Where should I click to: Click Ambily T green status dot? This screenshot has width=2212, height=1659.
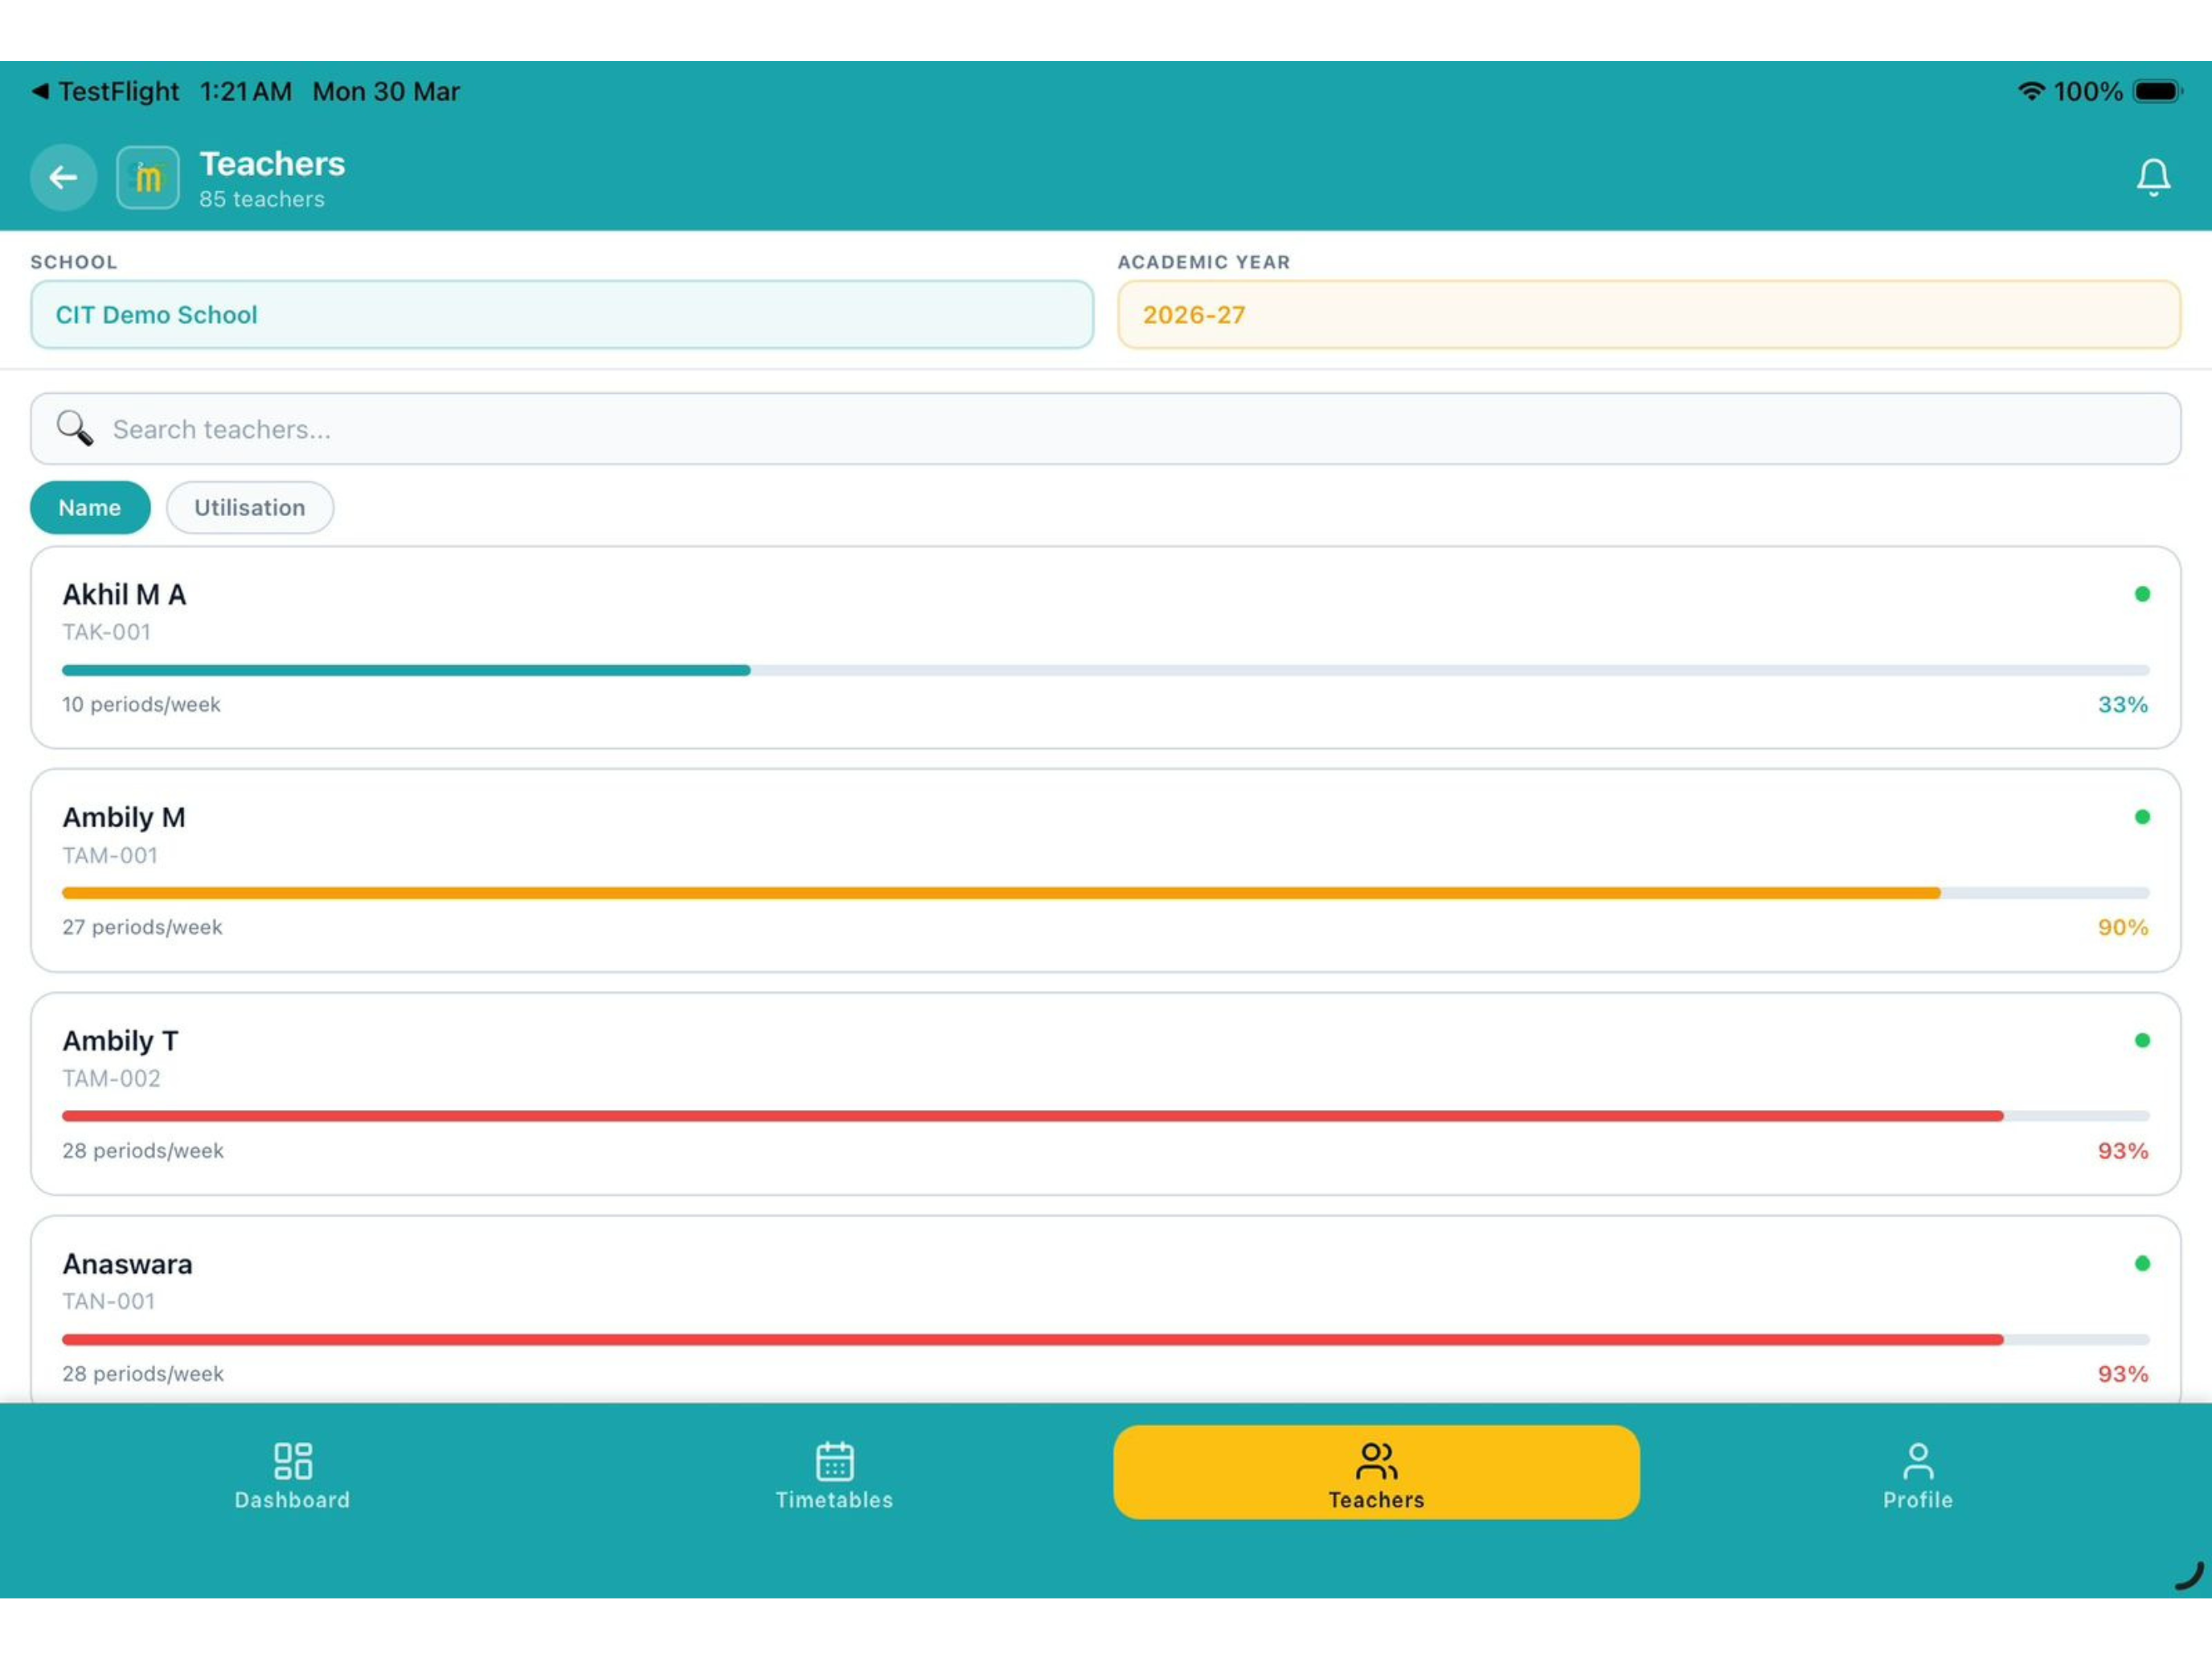pyautogui.click(x=2142, y=1040)
